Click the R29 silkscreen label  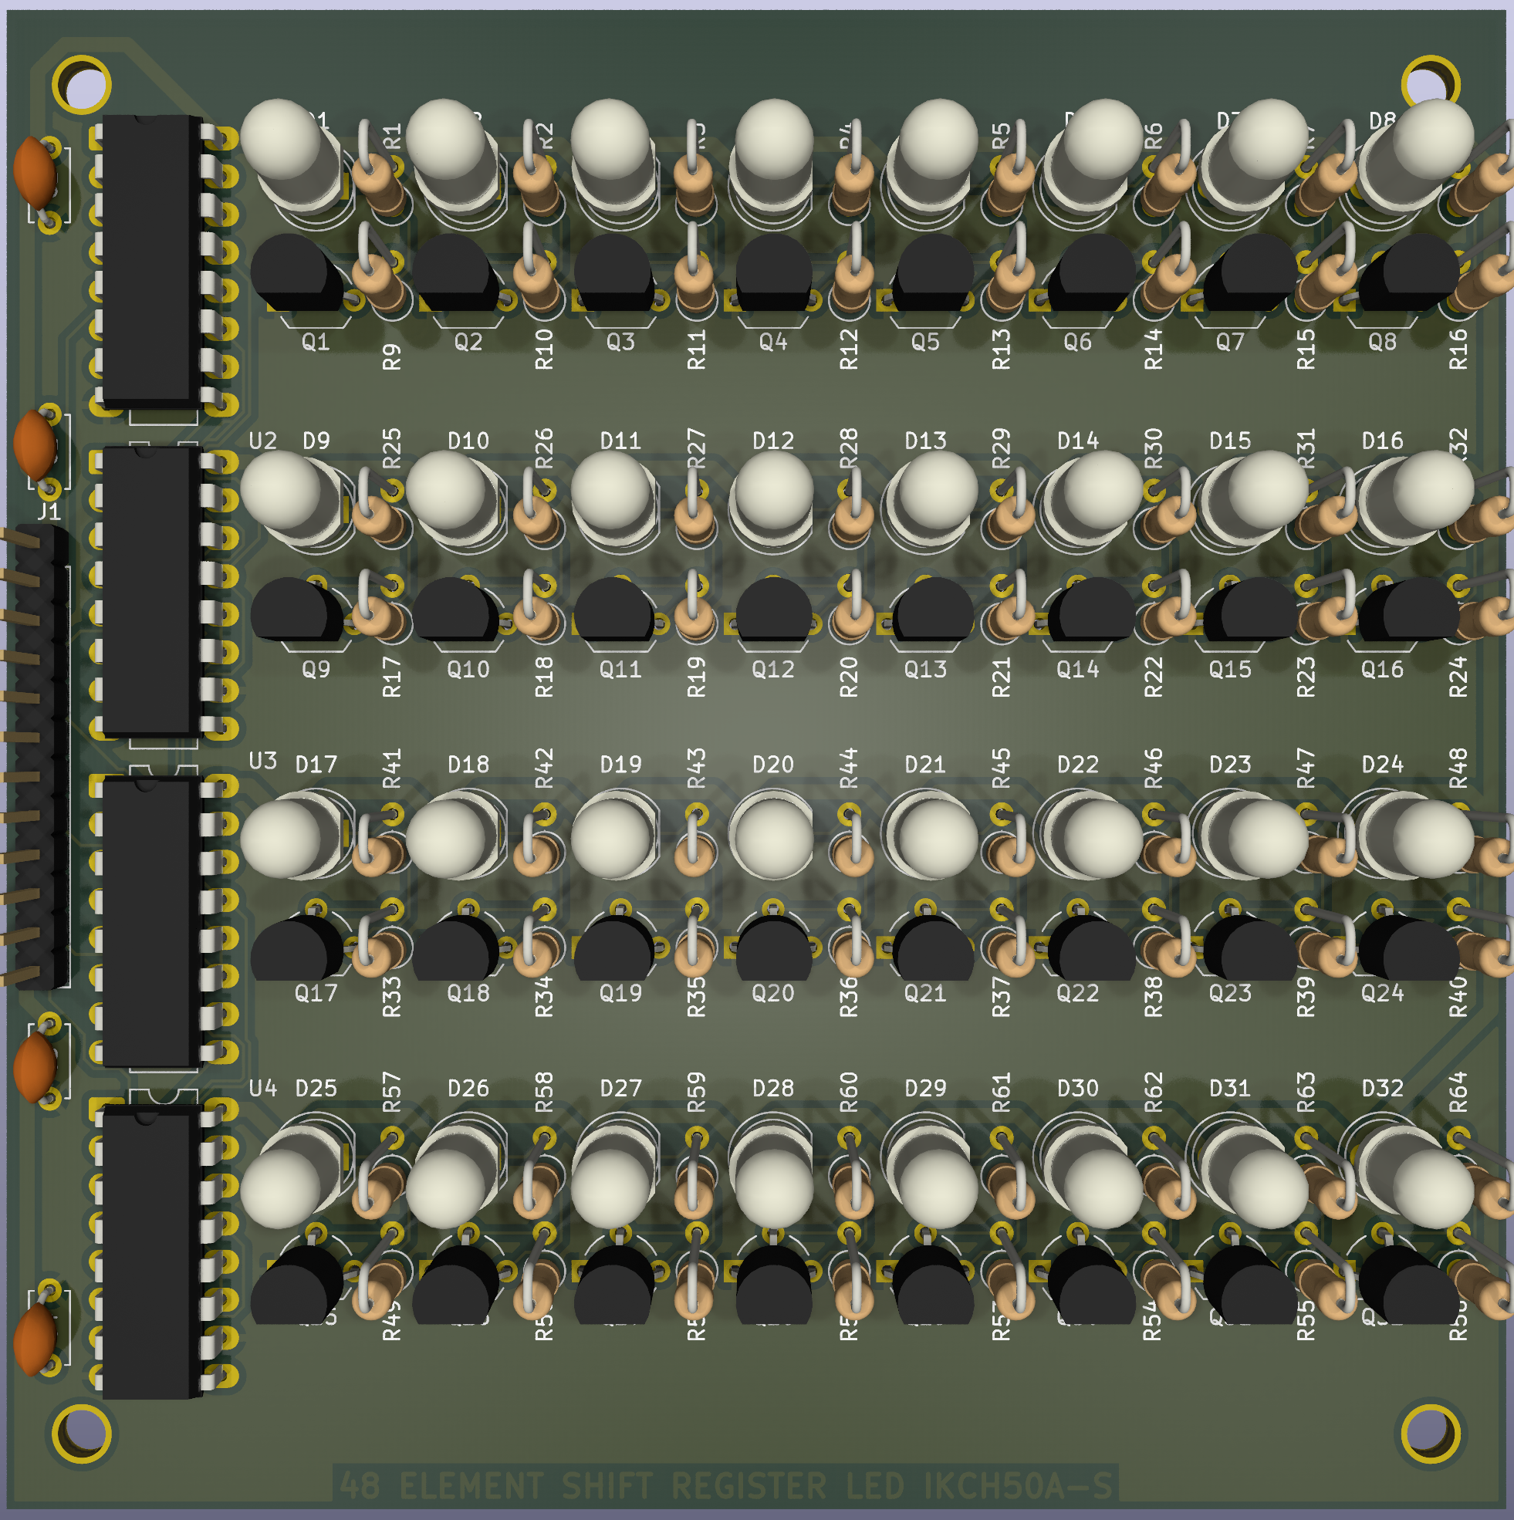1000,449
